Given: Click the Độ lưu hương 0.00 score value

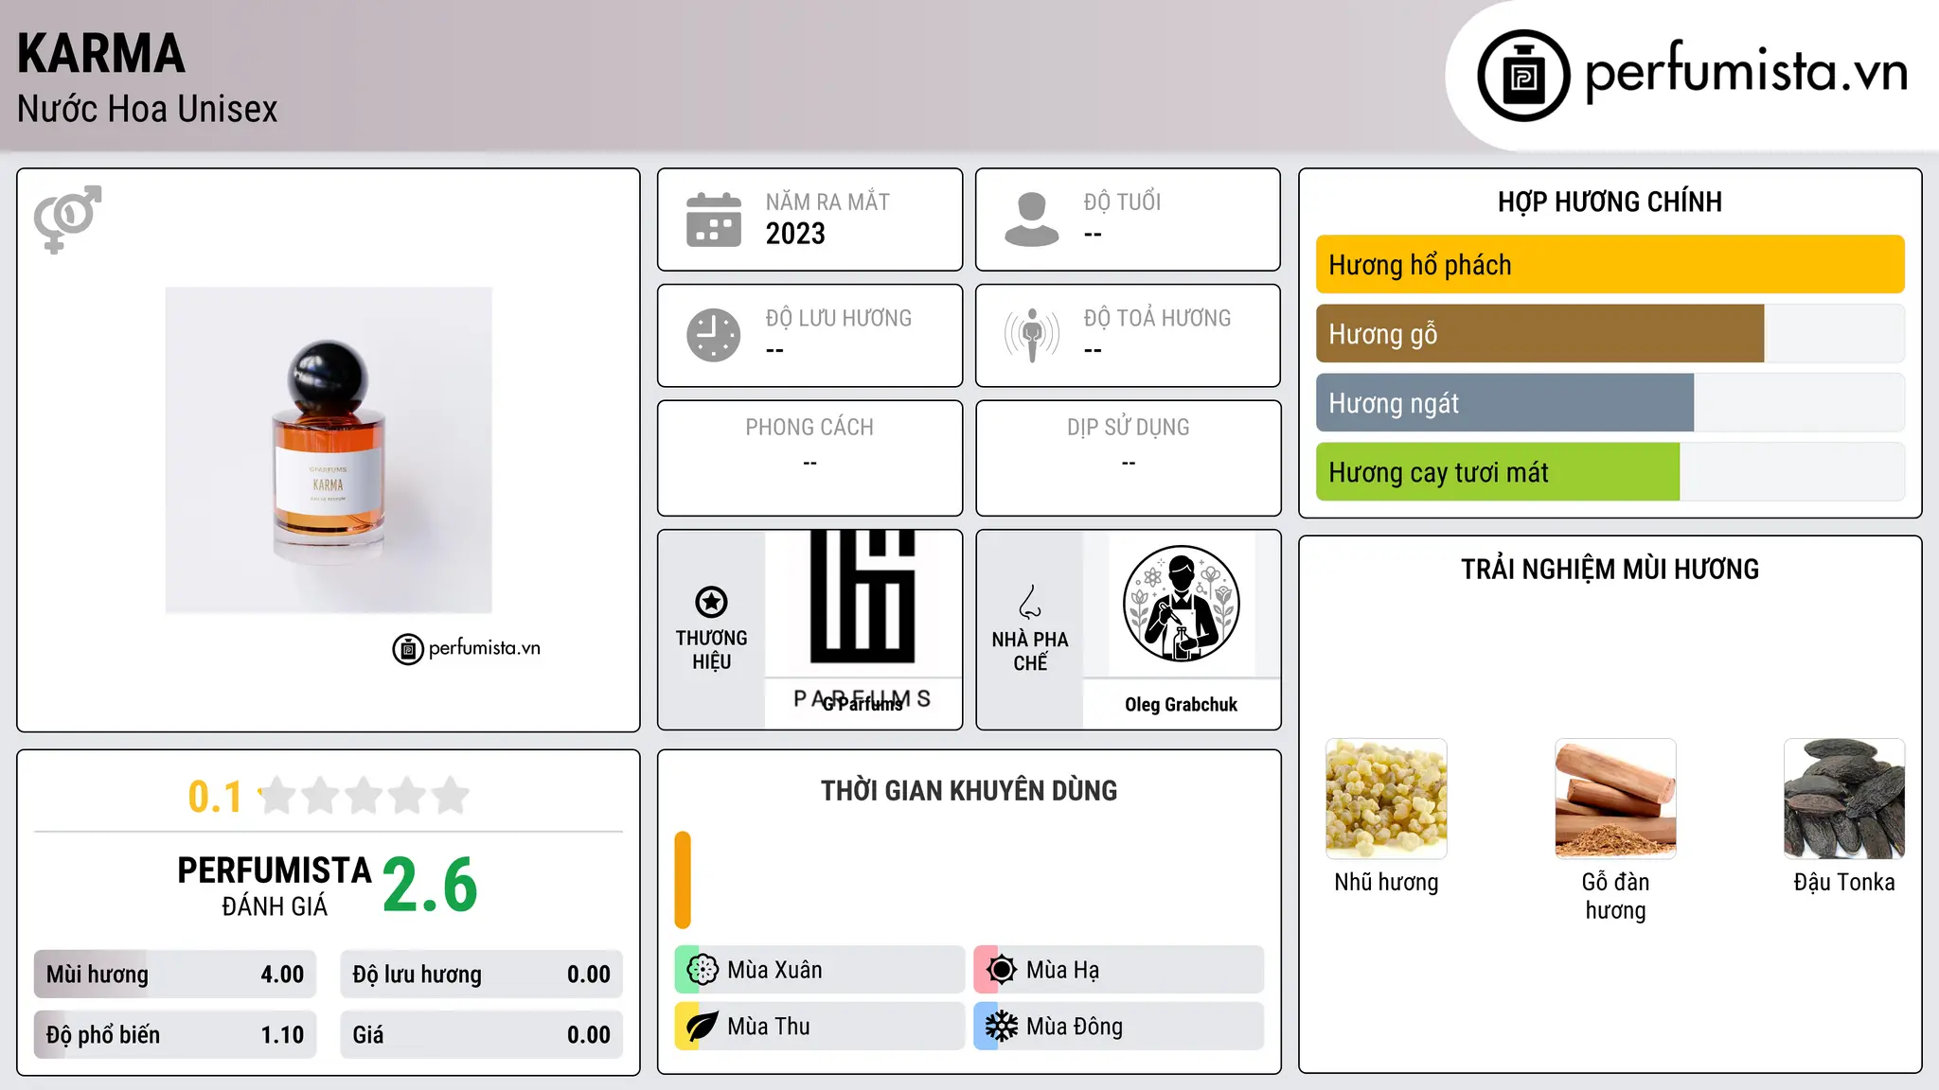Looking at the screenshot, I should point(589,975).
